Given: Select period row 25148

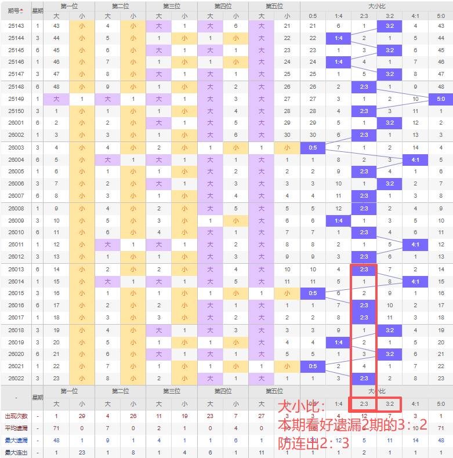Looking at the screenshot, I should (x=227, y=87).
